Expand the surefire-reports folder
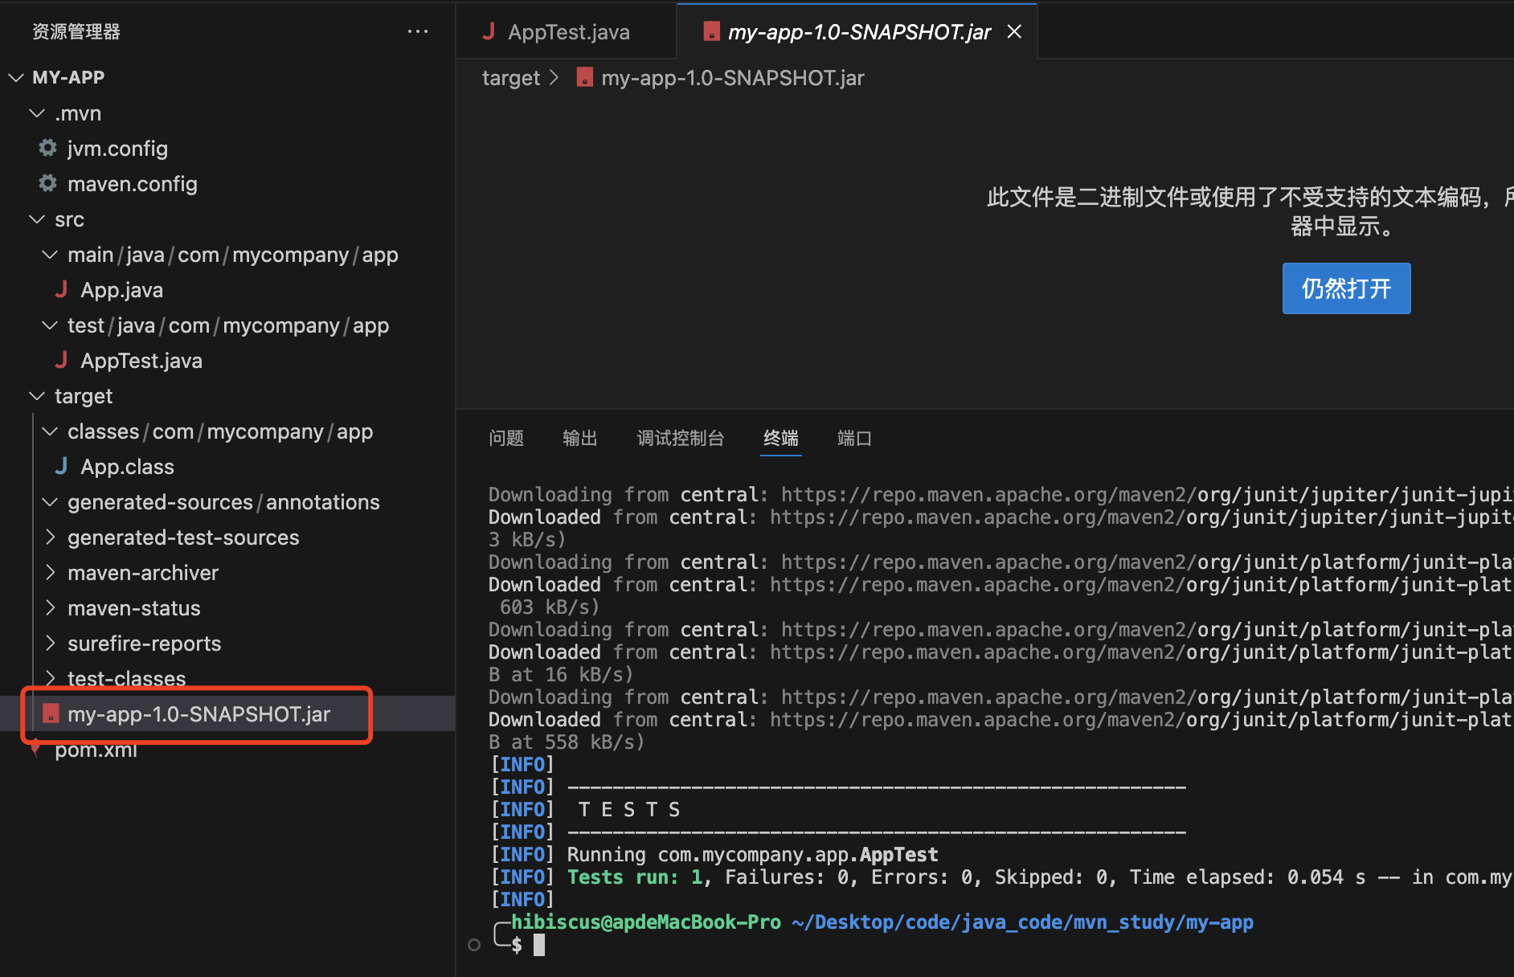 [x=50, y=644]
